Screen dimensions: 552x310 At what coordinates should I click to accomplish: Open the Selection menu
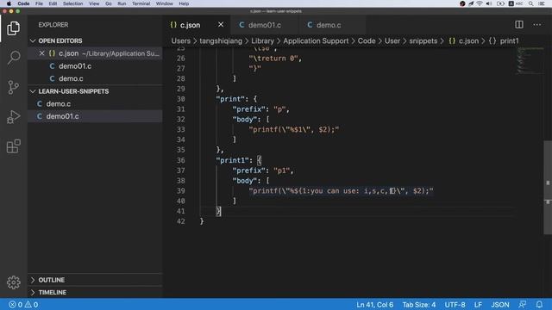point(72,3)
